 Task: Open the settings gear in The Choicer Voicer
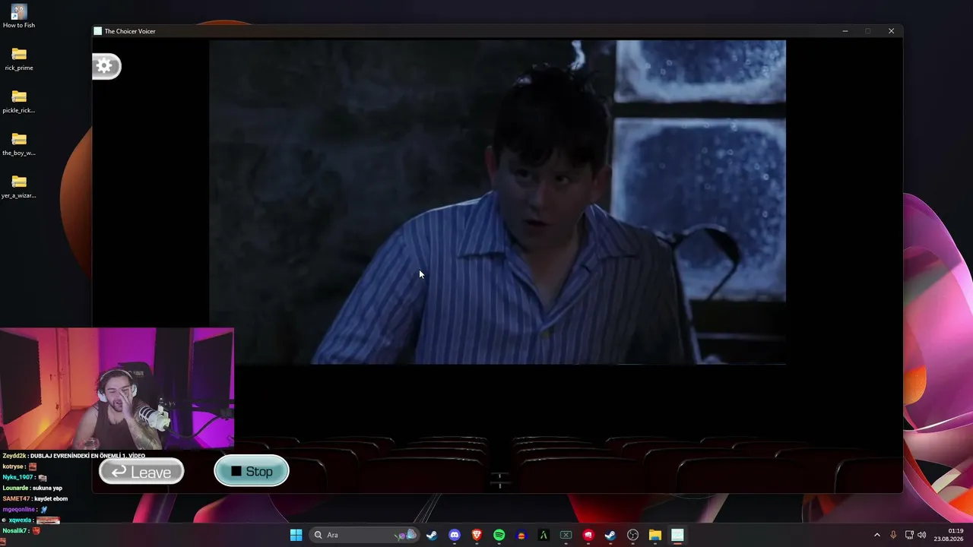[x=106, y=66]
